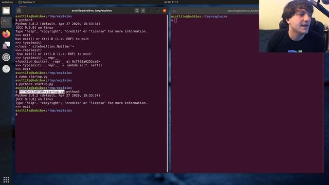This screenshot has height=185, width=329.
Task: Click the ">>> repr(exit)" line
Action: click(x=29, y=50)
